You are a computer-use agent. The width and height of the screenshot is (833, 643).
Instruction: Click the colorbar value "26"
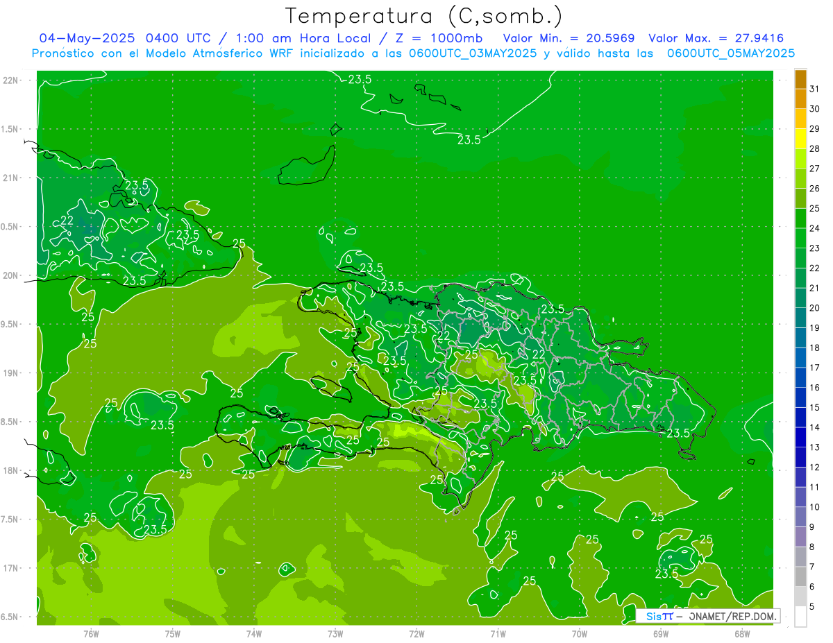[814, 189]
